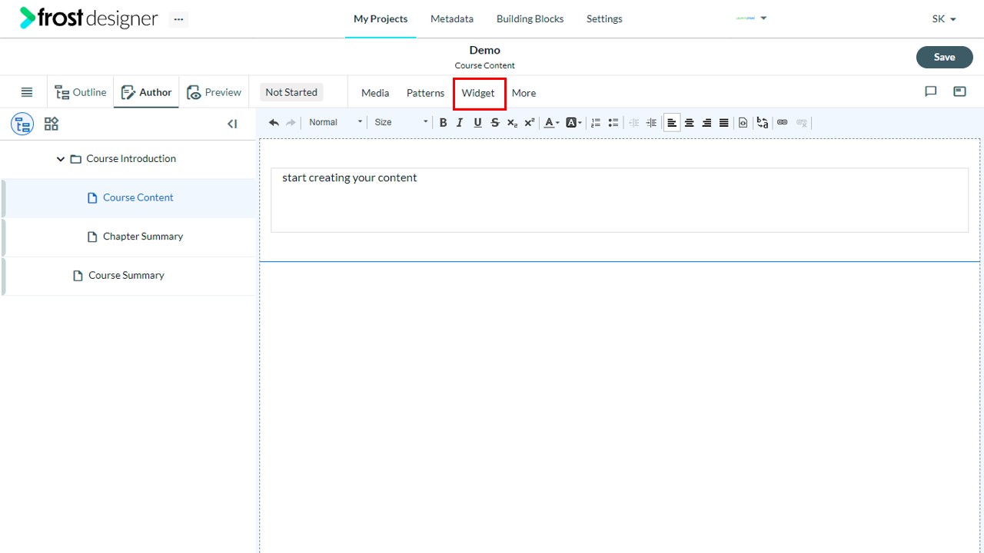Toggle underline formatting

tap(477, 122)
